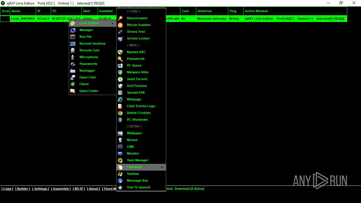
Task: Click the Webpage Internet Explorer icon
Action: coord(120,99)
